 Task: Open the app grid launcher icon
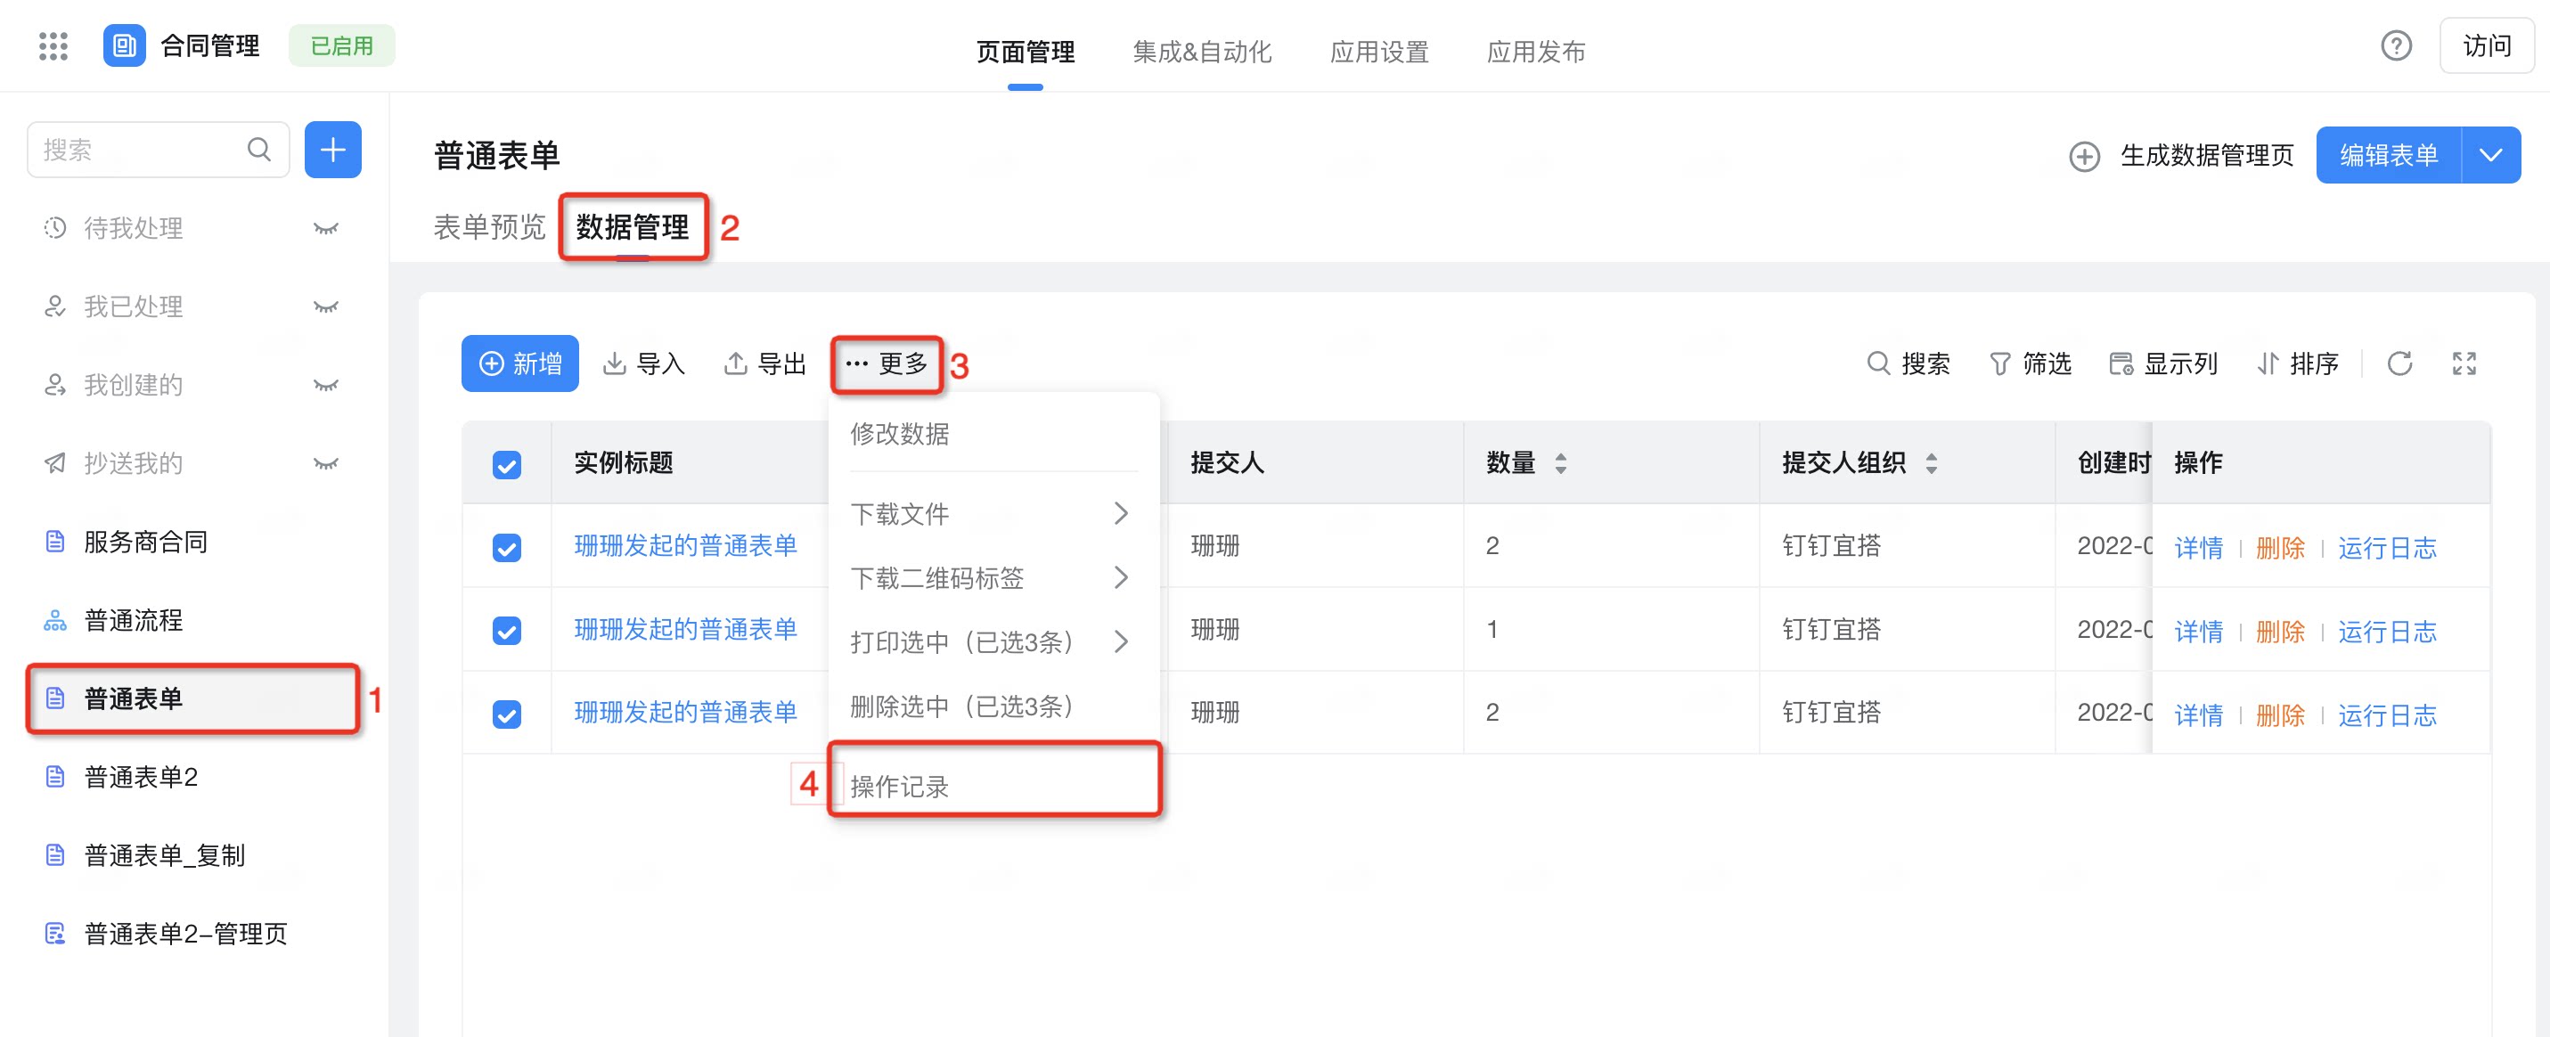53,46
